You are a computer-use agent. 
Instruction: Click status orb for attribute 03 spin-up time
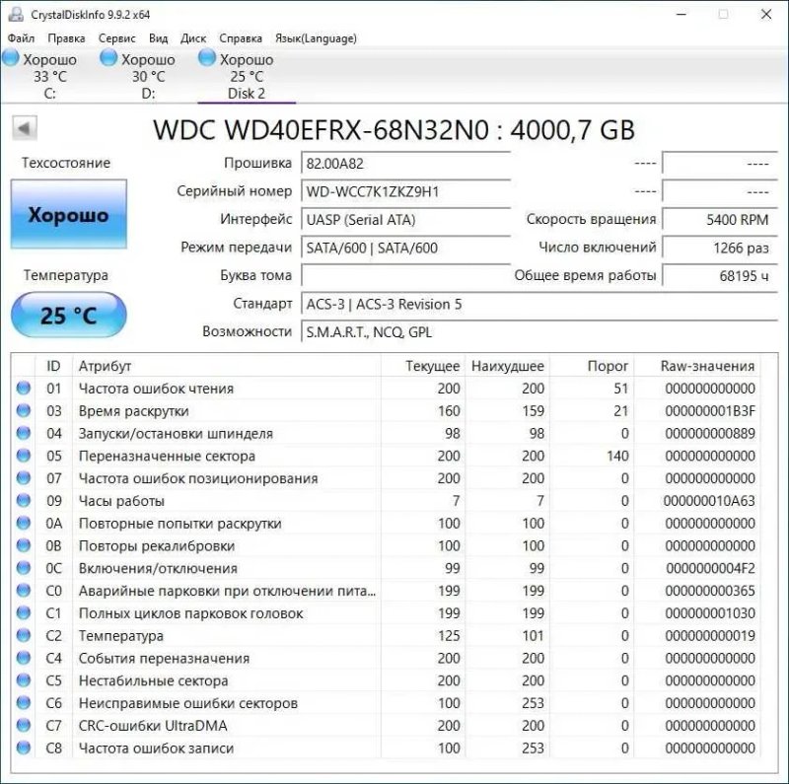pos(24,410)
